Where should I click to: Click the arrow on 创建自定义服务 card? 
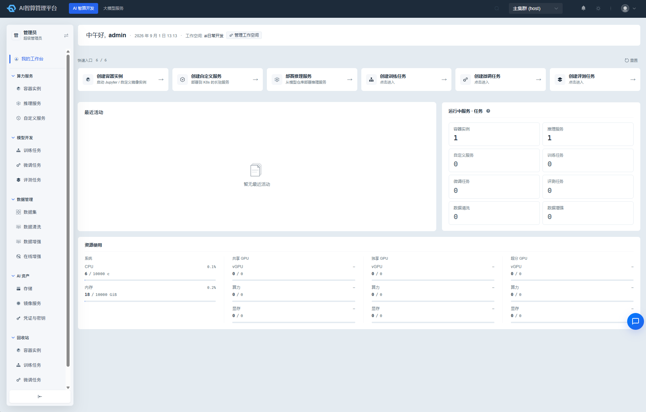pos(255,80)
